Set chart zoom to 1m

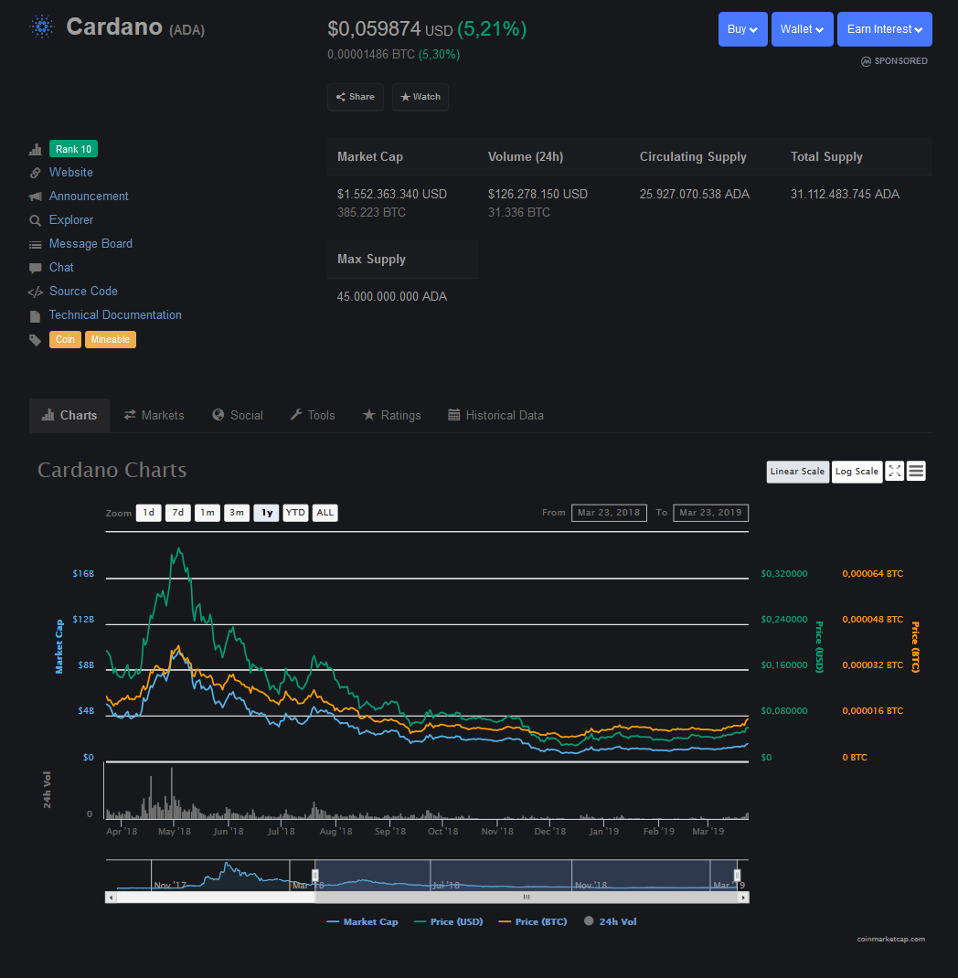(208, 513)
